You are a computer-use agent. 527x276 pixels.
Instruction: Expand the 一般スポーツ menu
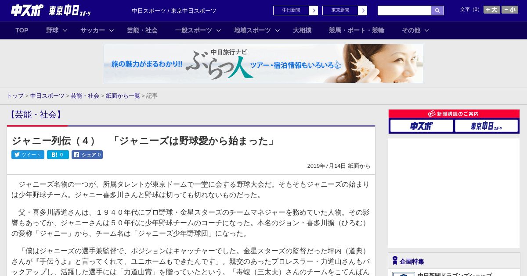pyautogui.click(x=198, y=30)
